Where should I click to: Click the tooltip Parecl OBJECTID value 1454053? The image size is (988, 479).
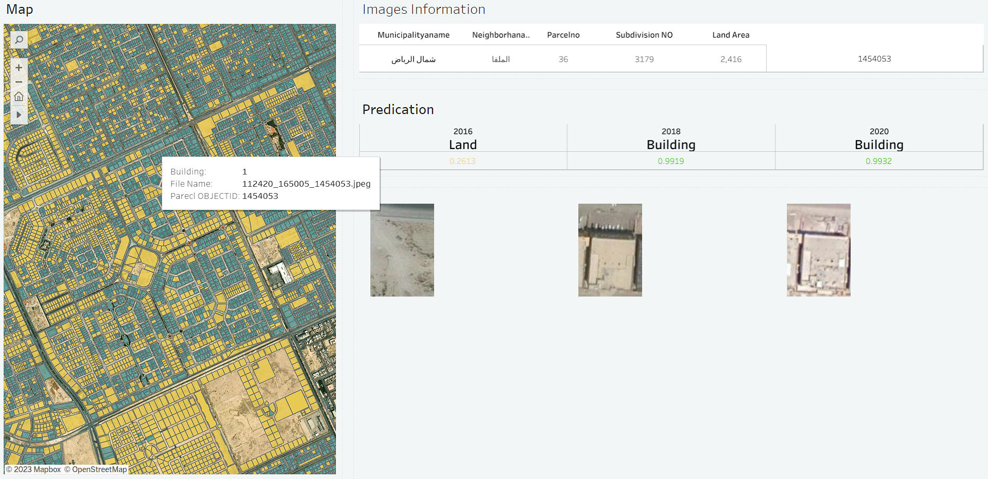coord(260,196)
